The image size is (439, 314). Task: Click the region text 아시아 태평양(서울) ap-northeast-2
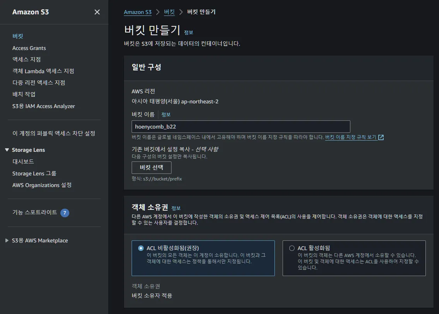175,101
